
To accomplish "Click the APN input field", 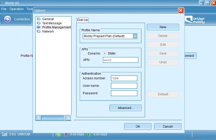I will click(121, 60).
